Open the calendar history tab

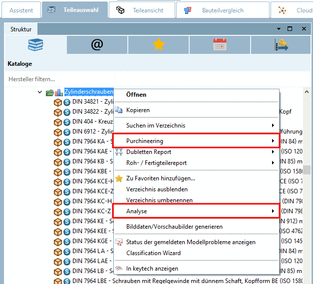(220, 45)
